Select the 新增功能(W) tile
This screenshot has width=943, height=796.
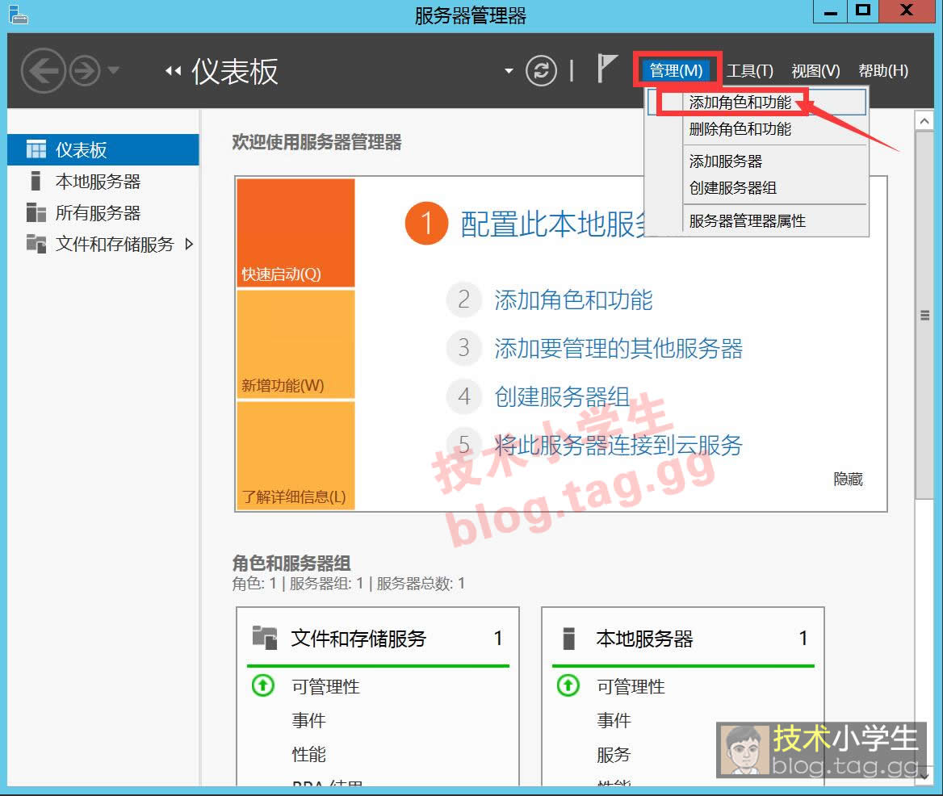tap(295, 345)
